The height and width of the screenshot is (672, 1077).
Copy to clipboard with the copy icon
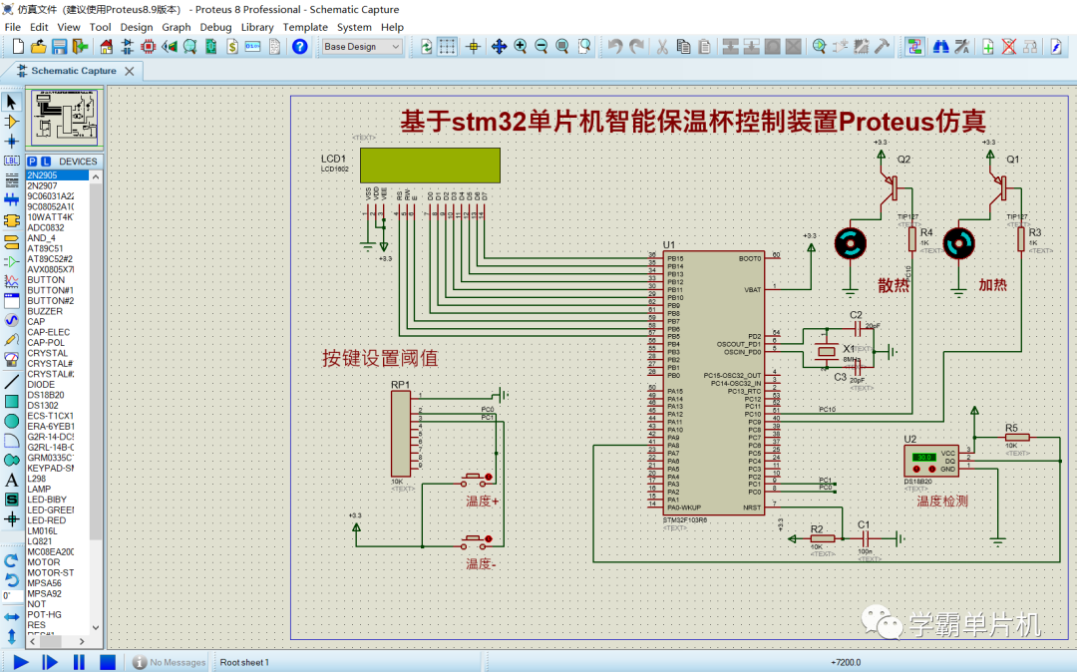683,47
